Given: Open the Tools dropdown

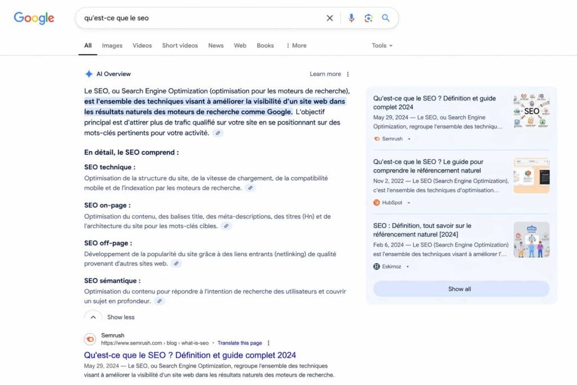Looking at the screenshot, I should click(x=382, y=46).
